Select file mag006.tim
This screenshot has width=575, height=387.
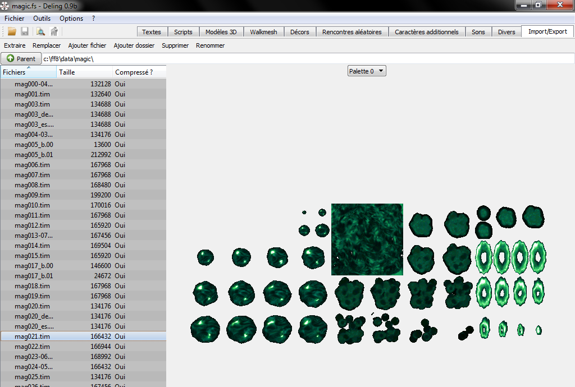[x=83, y=165]
